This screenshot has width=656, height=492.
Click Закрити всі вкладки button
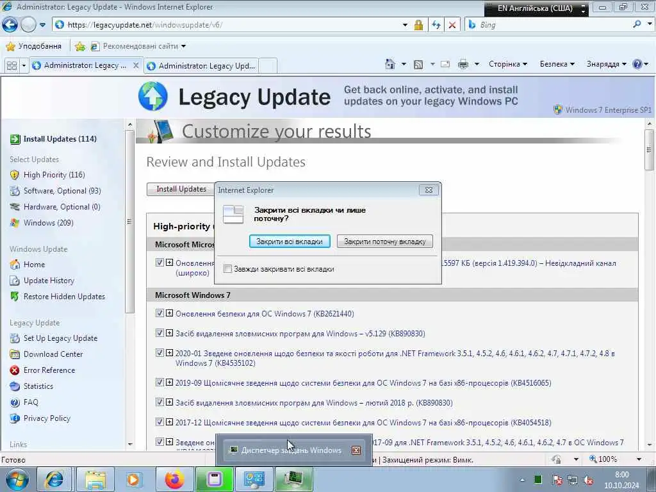(x=290, y=242)
